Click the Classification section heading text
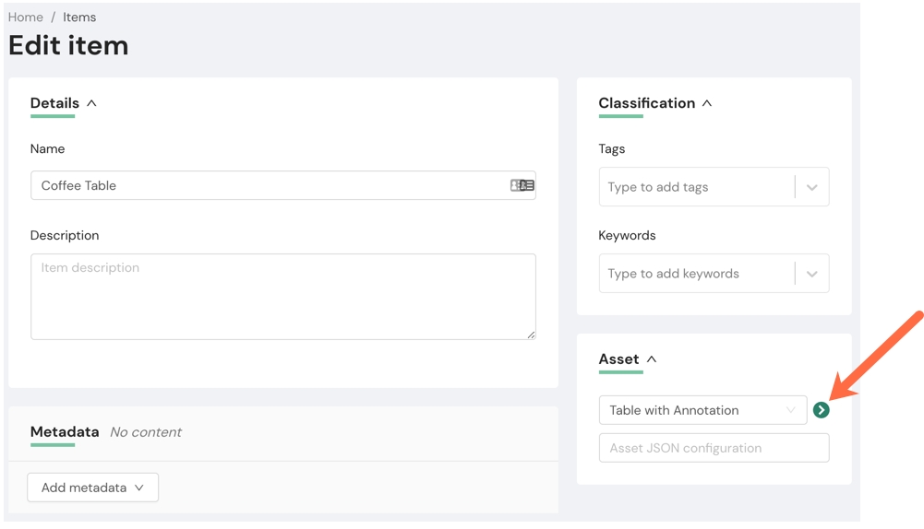The width and height of the screenshot is (924, 529). 646,103
